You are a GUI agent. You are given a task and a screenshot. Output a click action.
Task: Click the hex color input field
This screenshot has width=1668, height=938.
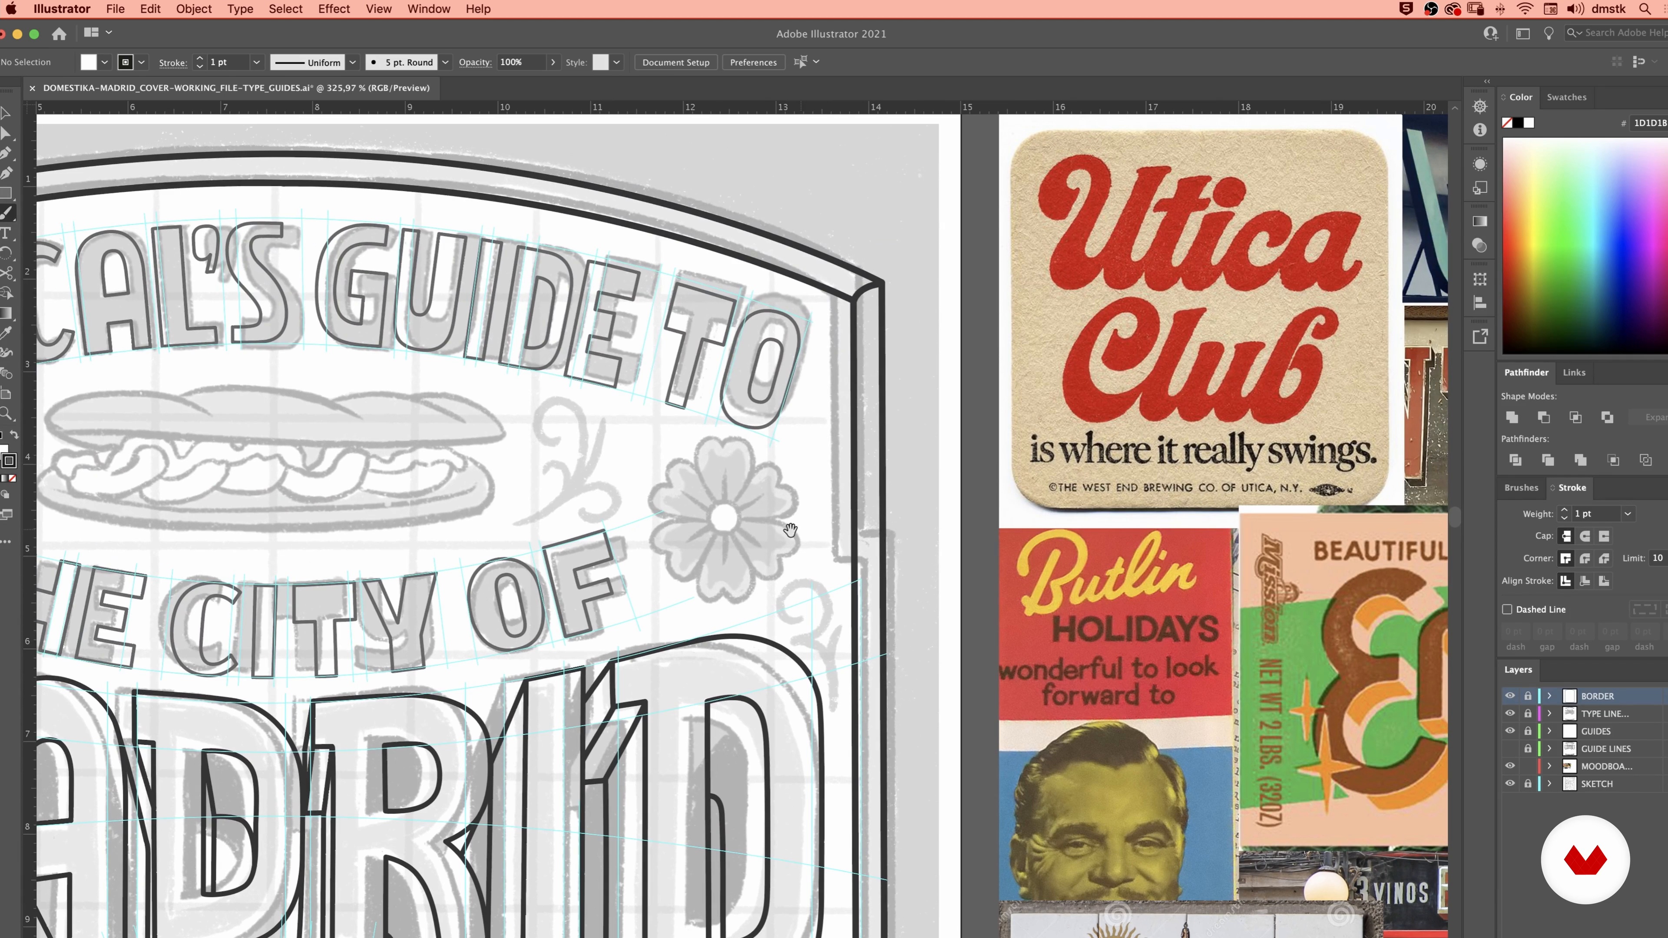coord(1649,123)
